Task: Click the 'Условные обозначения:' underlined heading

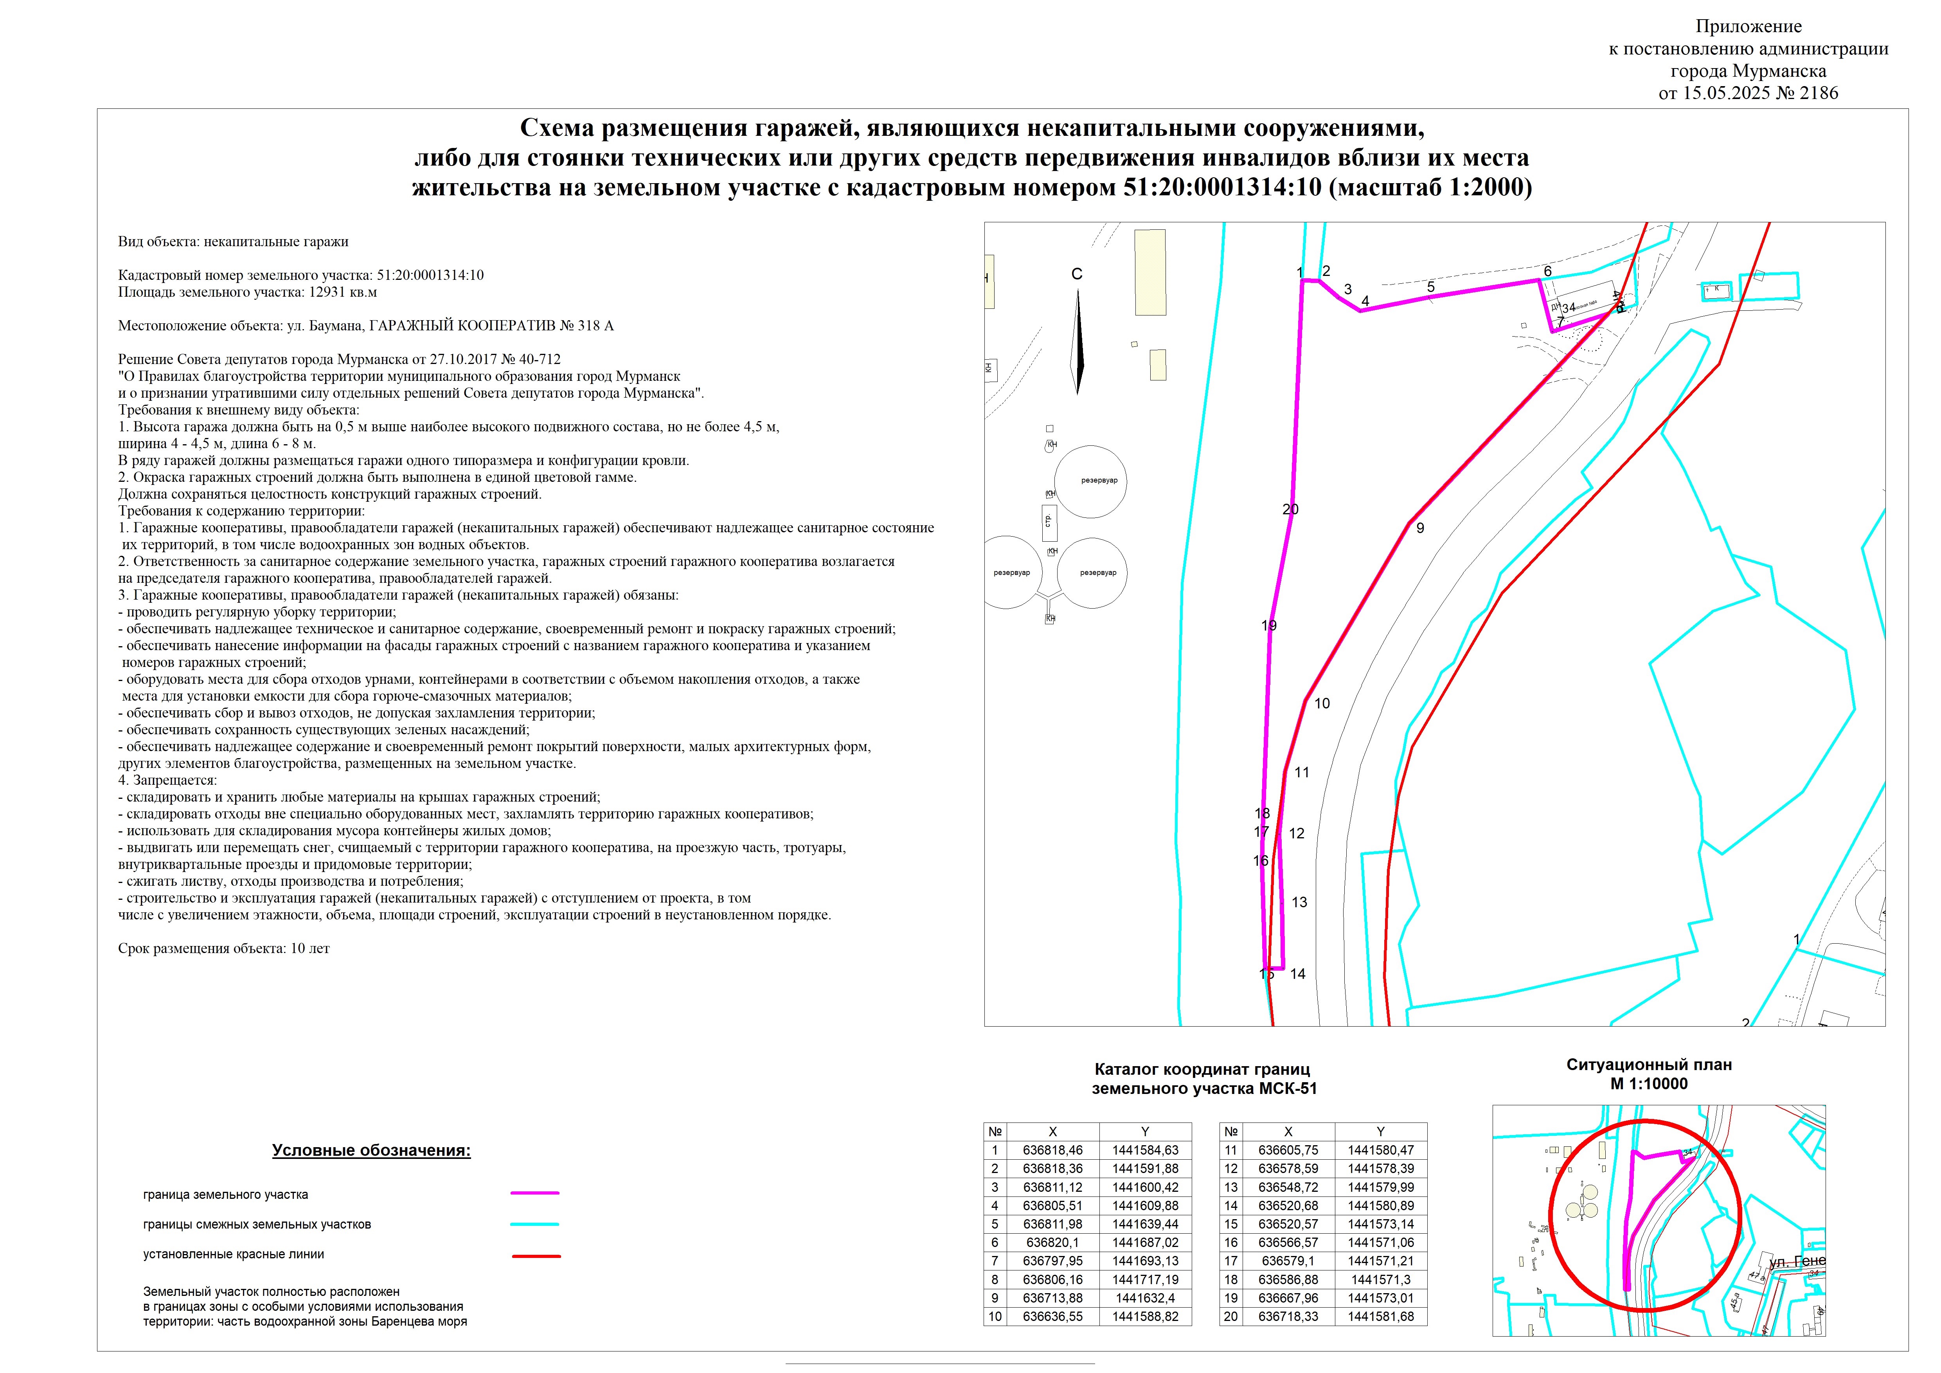Action: click(371, 1151)
